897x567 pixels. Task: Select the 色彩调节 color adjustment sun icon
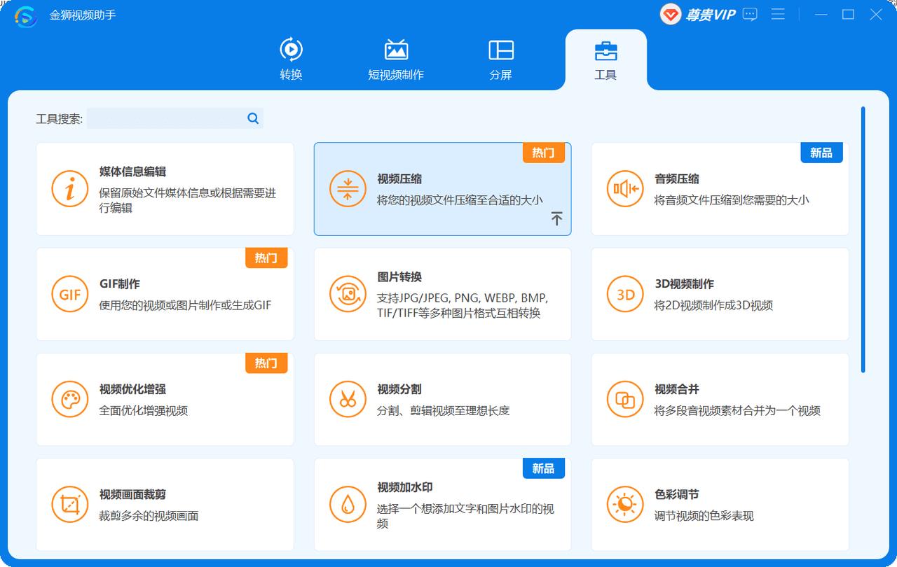(x=624, y=504)
